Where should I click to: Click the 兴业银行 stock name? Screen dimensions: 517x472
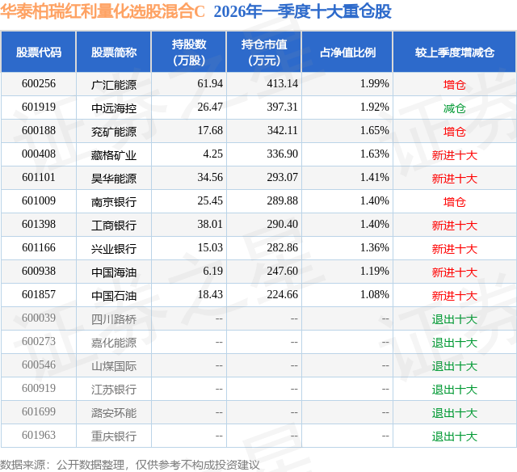click(x=114, y=248)
